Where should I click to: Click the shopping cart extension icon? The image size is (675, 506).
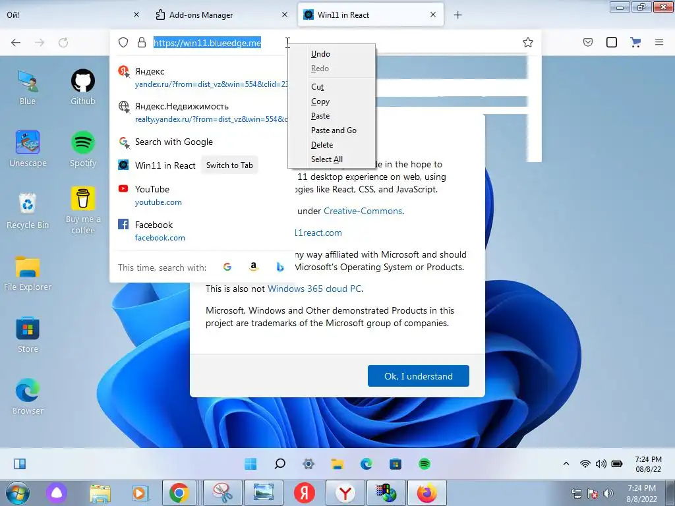635,42
